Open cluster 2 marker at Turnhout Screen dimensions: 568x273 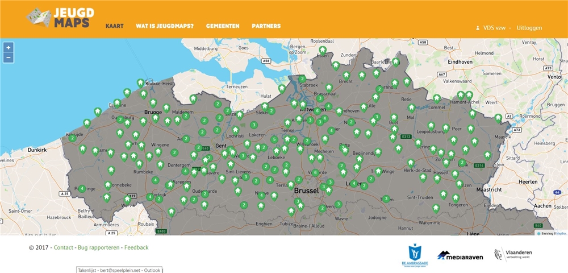pyautogui.click(x=379, y=89)
